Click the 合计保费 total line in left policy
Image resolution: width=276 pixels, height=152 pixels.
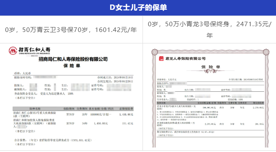click(53, 140)
